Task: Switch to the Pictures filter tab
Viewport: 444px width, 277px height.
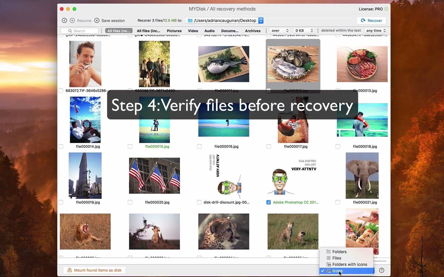Action: (x=174, y=31)
